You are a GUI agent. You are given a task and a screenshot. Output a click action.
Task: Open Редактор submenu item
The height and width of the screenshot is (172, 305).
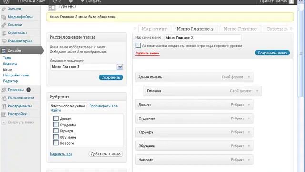point(10,81)
